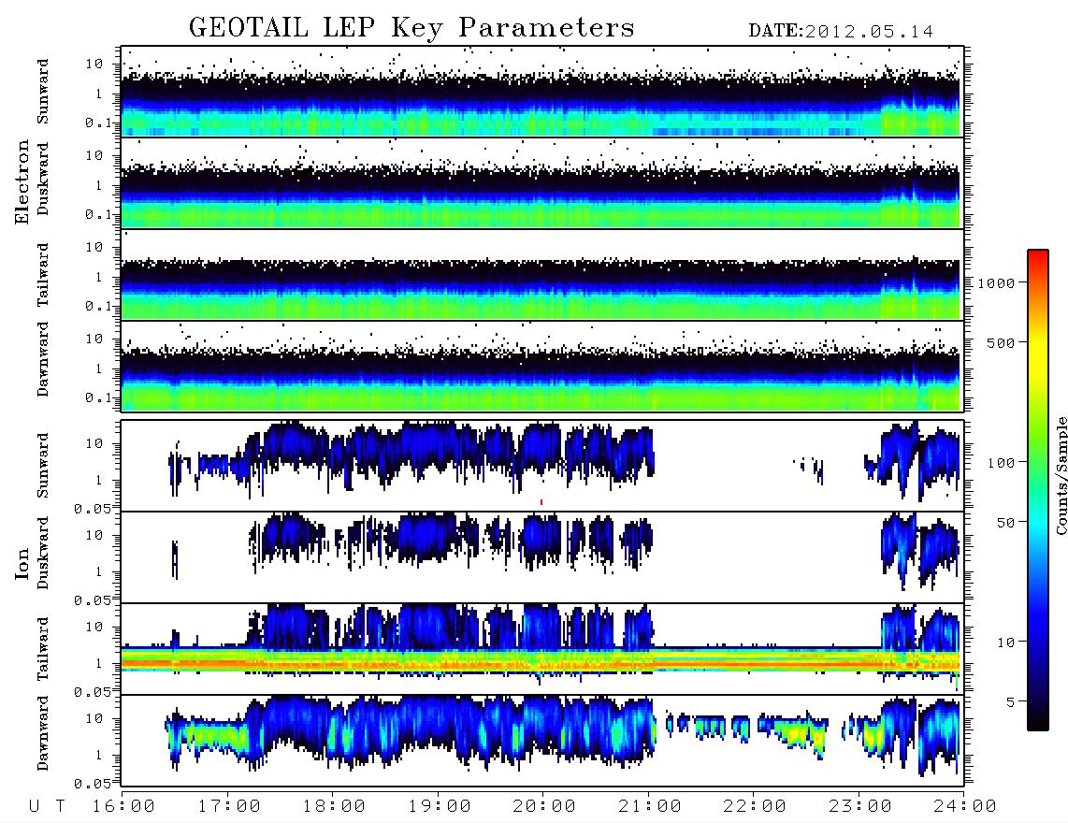Screen dimensions: 1068x823
Task: Click the "23:00" time tick label
Action: pyautogui.click(x=860, y=807)
